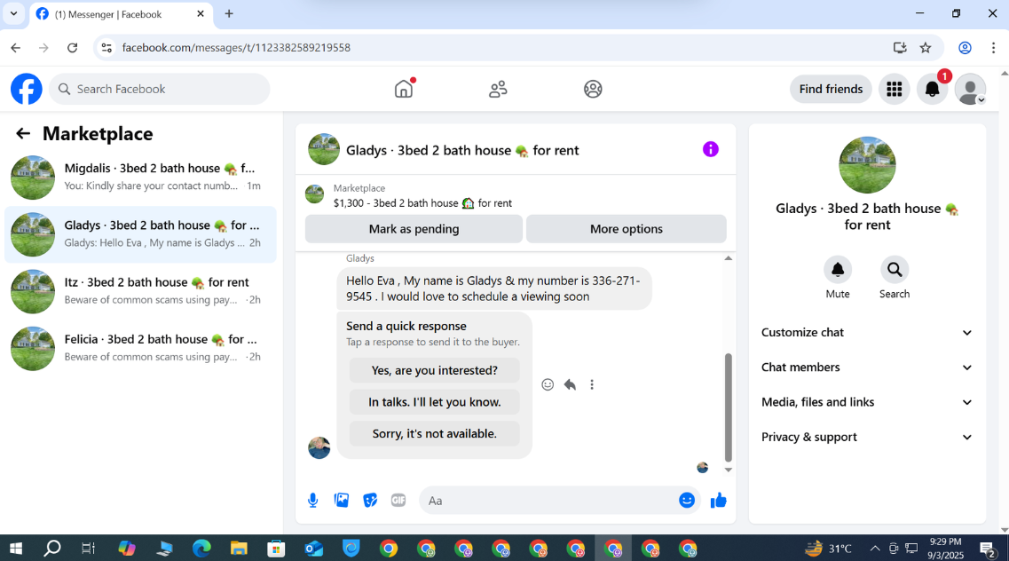This screenshot has height=561, width=1009.
Task: Send 'Sorry, it's not available.' response
Action: (x=434, y=433)
